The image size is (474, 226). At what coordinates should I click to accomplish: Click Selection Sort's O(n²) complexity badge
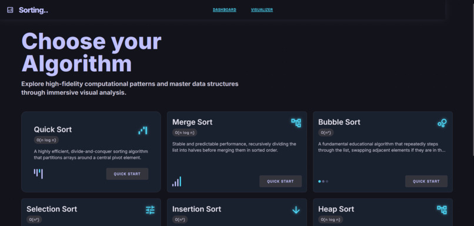34,220
